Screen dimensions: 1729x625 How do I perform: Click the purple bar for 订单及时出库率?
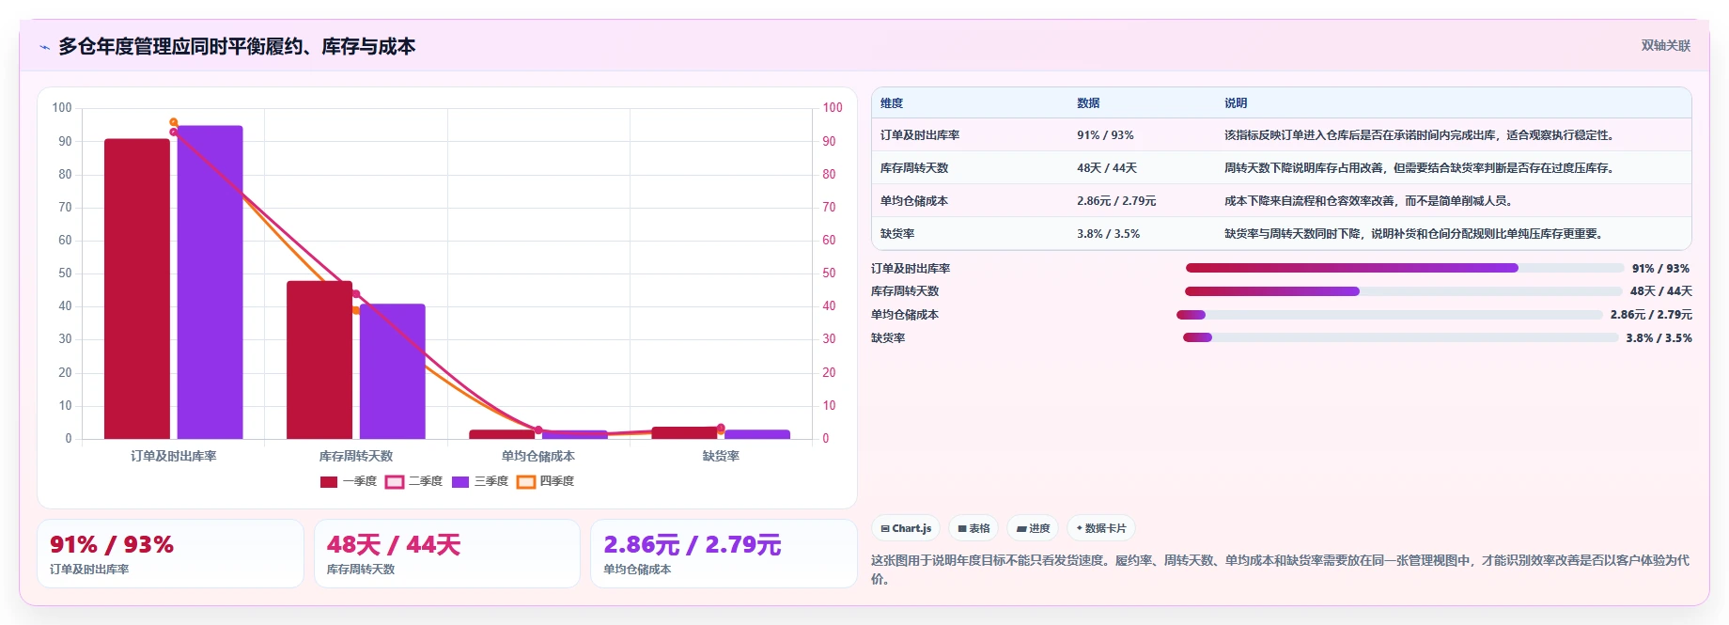click(x=210, y=282)
